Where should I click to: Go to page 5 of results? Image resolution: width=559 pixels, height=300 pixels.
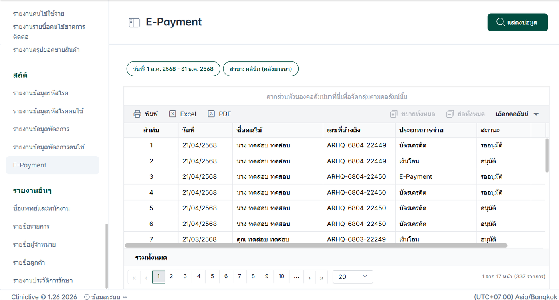point(212,276)
